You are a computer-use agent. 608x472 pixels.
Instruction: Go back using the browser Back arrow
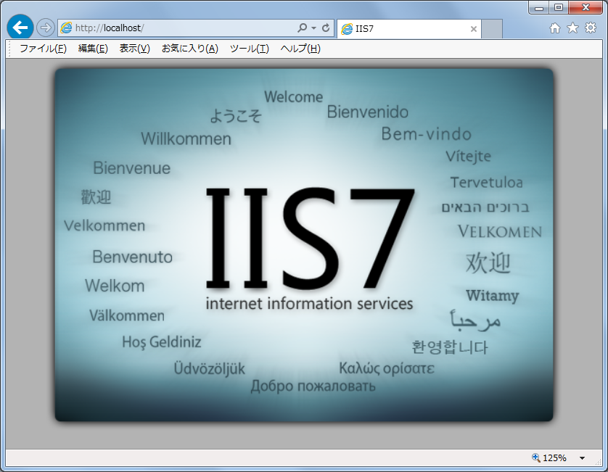(x=20, y=28)
